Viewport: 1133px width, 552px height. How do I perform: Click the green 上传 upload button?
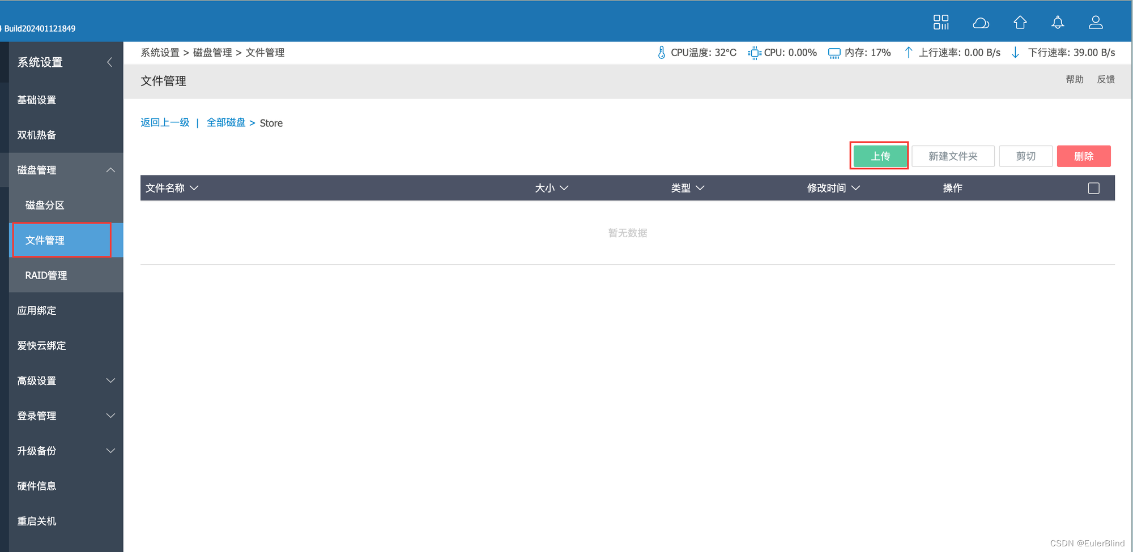[880, 156]
